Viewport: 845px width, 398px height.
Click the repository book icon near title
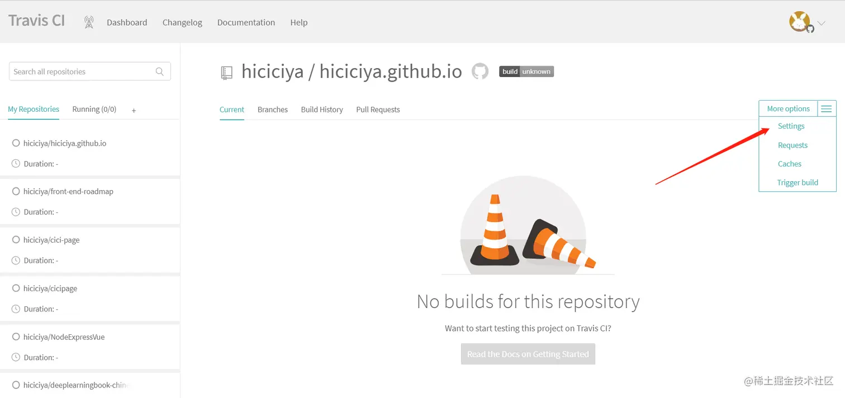[226, 73]
